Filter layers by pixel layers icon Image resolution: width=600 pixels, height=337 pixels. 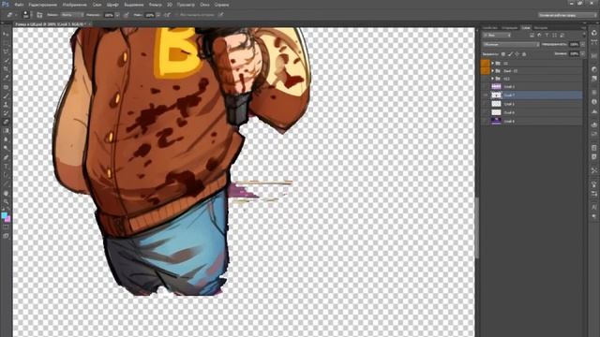[x=532, y=36]
